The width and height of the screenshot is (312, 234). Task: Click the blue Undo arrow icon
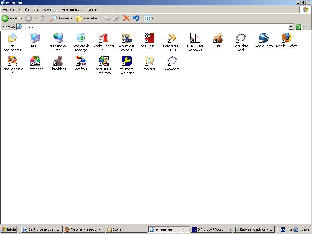[x=136, y=18]
